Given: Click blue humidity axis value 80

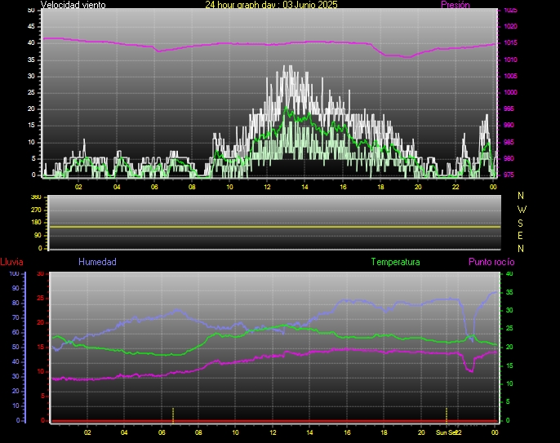Looking at the screenshot, I should (x=16, y=303).
